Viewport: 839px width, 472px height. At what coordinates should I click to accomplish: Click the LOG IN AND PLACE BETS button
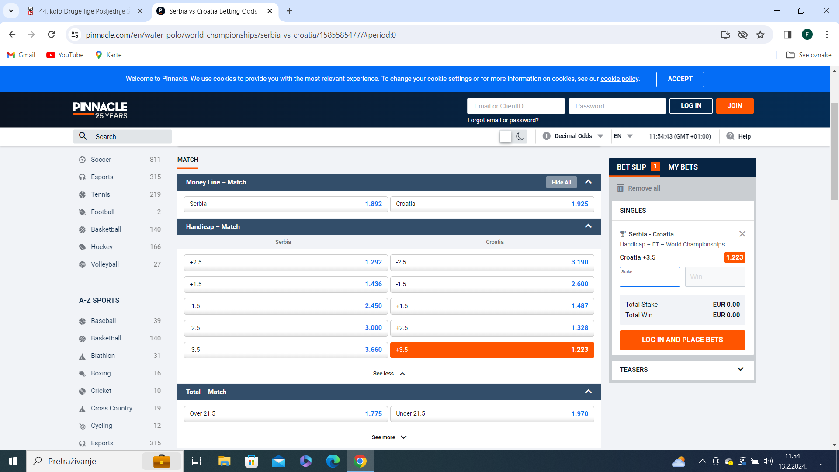click(682, 340)
